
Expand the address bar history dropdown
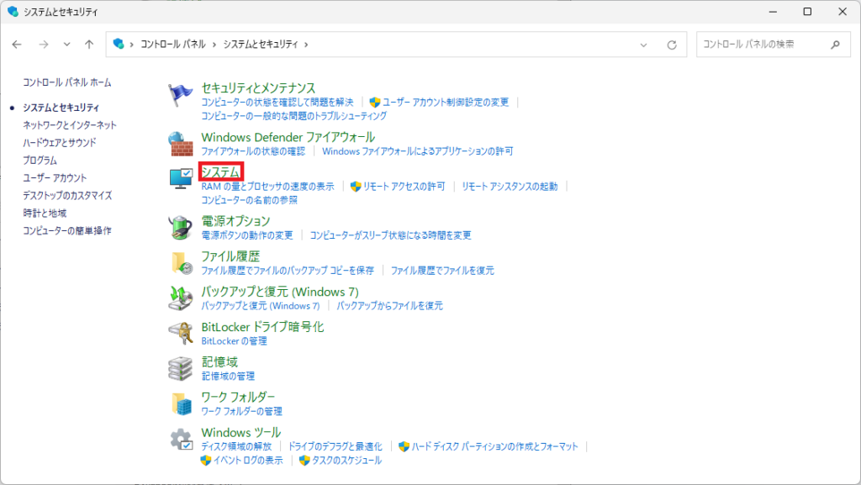tap(643, 45)
